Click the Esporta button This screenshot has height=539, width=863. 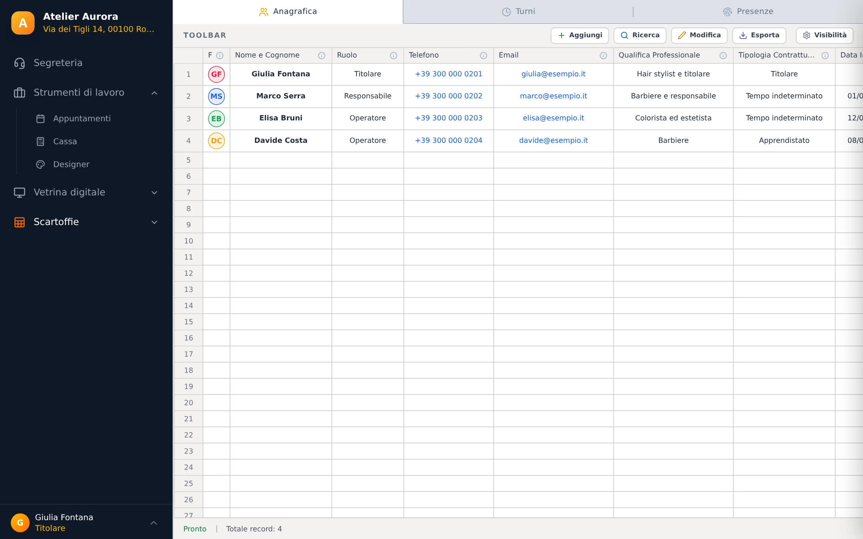coord(759,35)
